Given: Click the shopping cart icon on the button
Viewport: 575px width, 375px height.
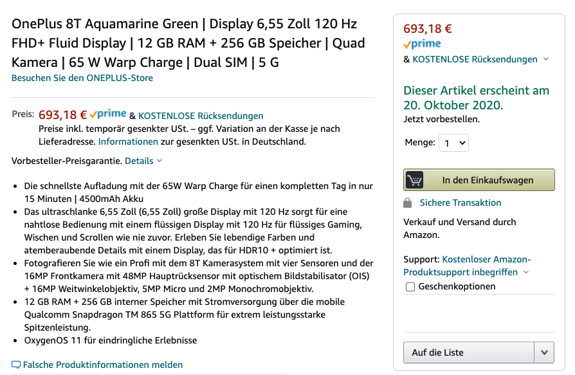Looking at the screenshot, I should (415, 180).
